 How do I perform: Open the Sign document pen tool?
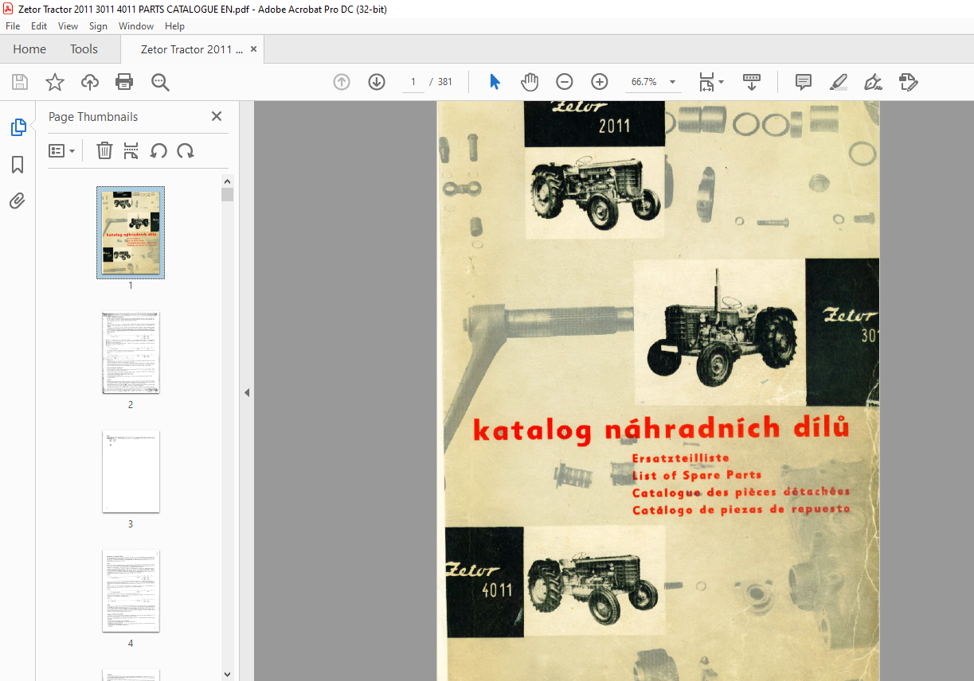tap(874, 82)
